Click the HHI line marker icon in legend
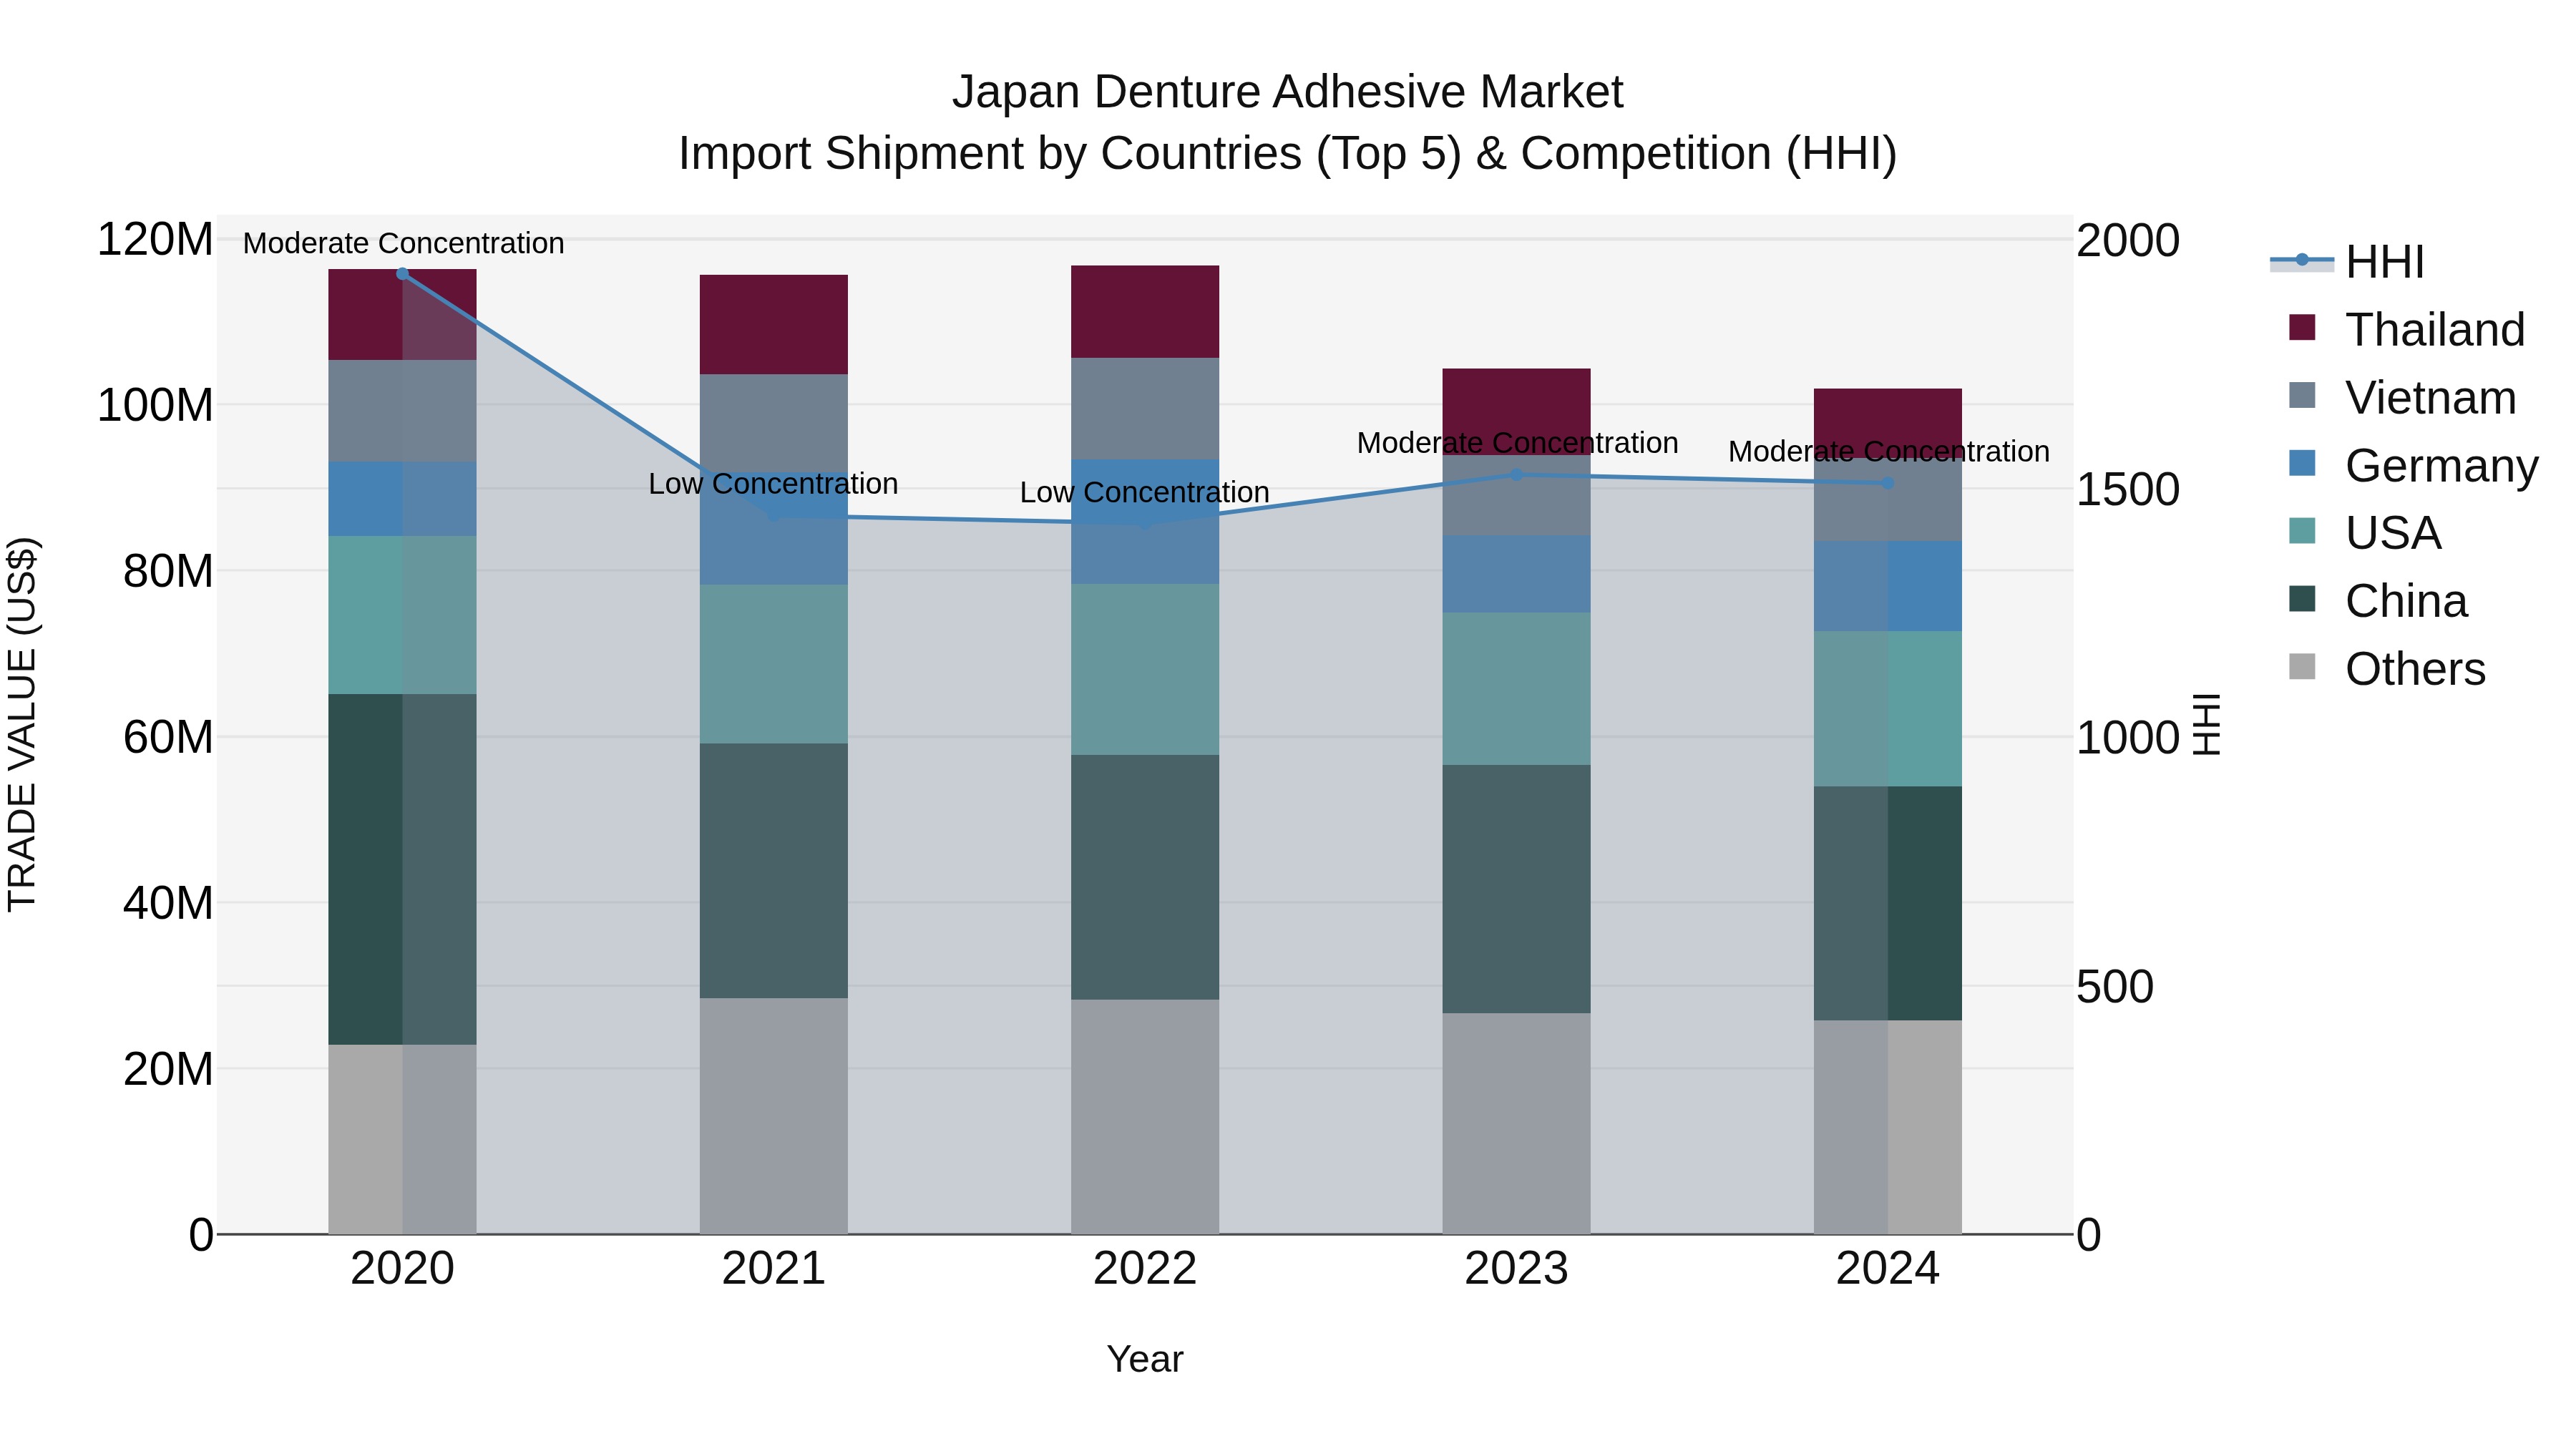 tap(2302, 260)
